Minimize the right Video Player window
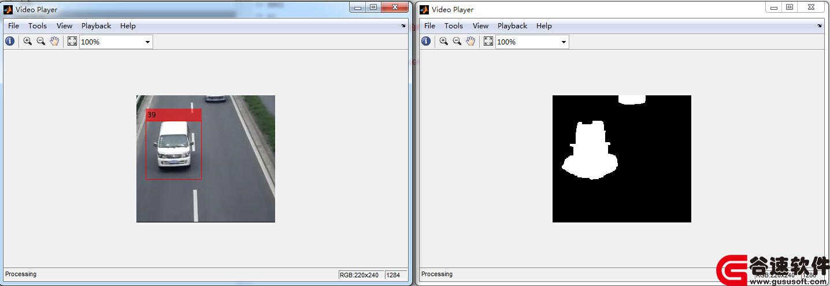The height and width of the screenshot is (286, 830). point(775,7)
